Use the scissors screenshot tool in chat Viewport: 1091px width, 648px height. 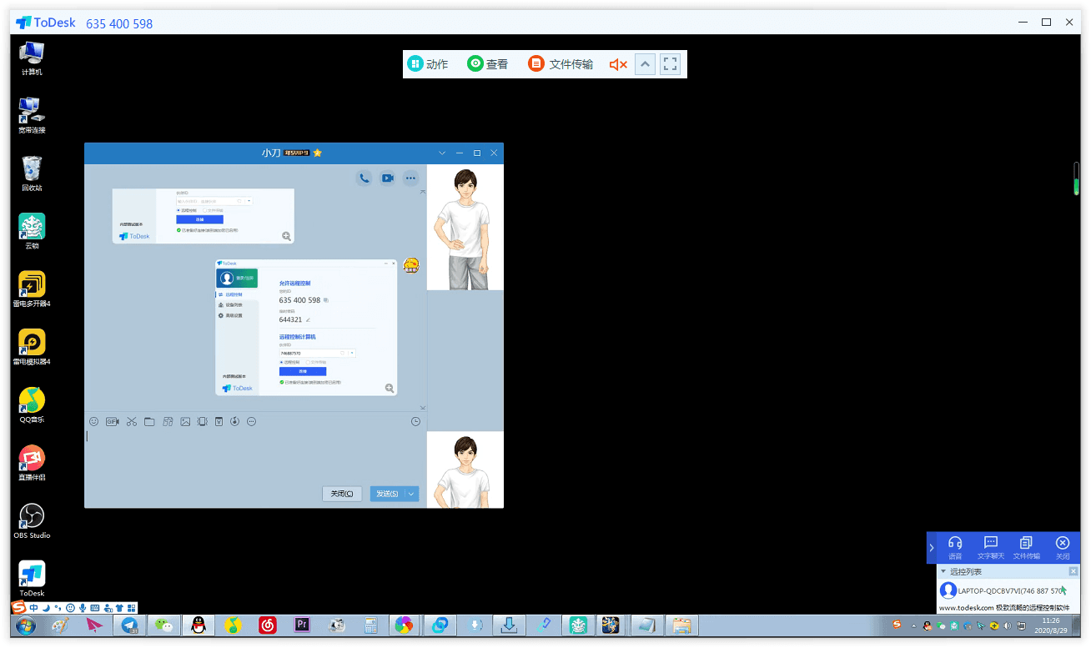(131, 421)
